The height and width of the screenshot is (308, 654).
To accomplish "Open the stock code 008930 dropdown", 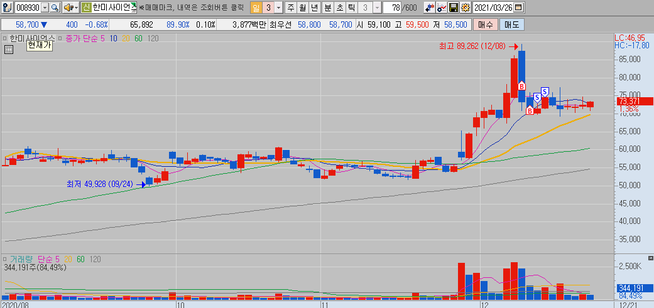I will tap(43, 8).
